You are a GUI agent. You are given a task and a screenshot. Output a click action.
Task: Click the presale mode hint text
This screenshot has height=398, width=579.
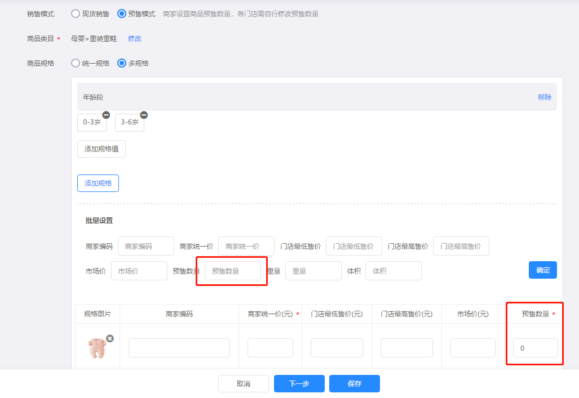pyautogui.click(x=241, y=14)
